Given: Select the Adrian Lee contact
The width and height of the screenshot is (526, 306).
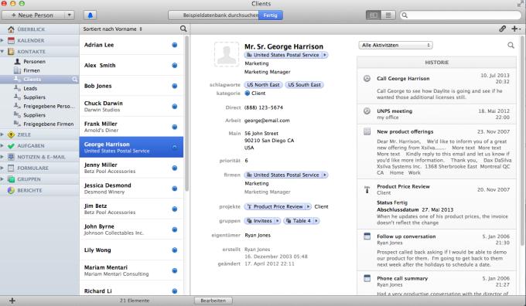Looking at the screenshot, I should pos(131,45).
